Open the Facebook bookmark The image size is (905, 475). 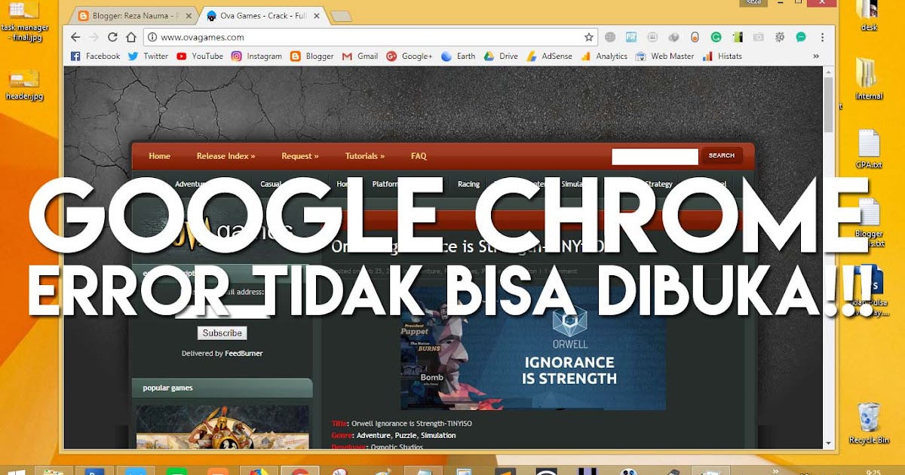[95, 56]
